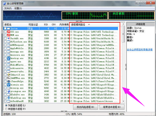
Task: Click the kismain.exe shield icon
Action: [8, 85]
